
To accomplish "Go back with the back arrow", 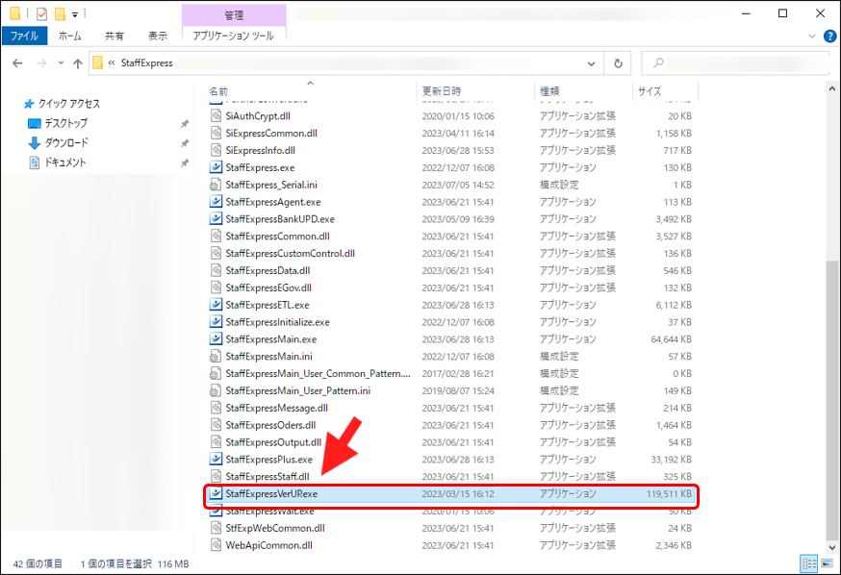I will pyautogui.click(x=17, y=63).
